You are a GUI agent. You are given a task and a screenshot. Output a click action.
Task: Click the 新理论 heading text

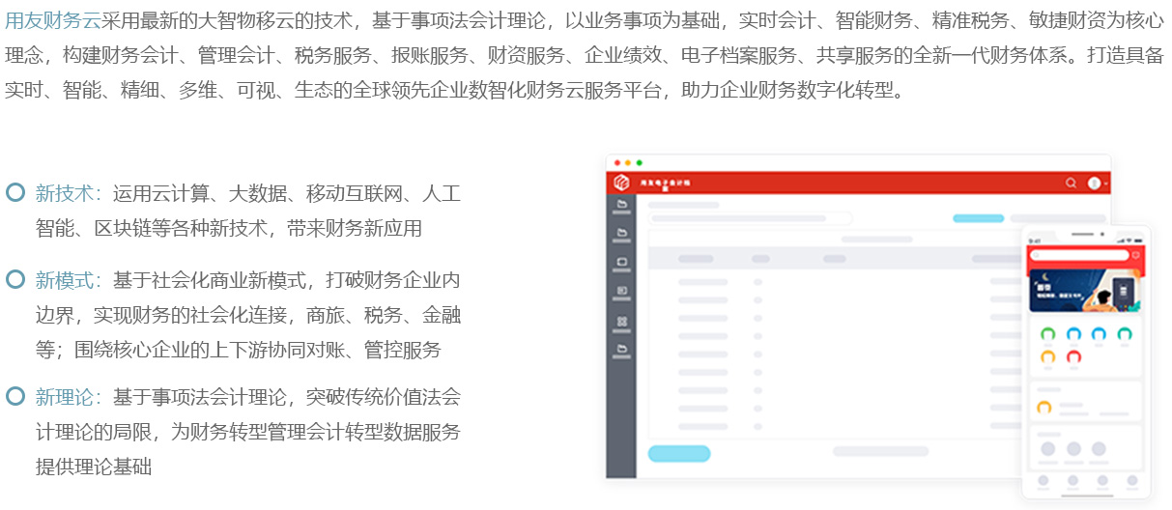(x=68, y=397)
